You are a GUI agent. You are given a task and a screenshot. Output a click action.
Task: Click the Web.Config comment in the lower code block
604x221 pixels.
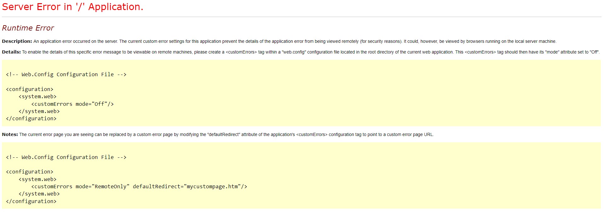[66, 157]
